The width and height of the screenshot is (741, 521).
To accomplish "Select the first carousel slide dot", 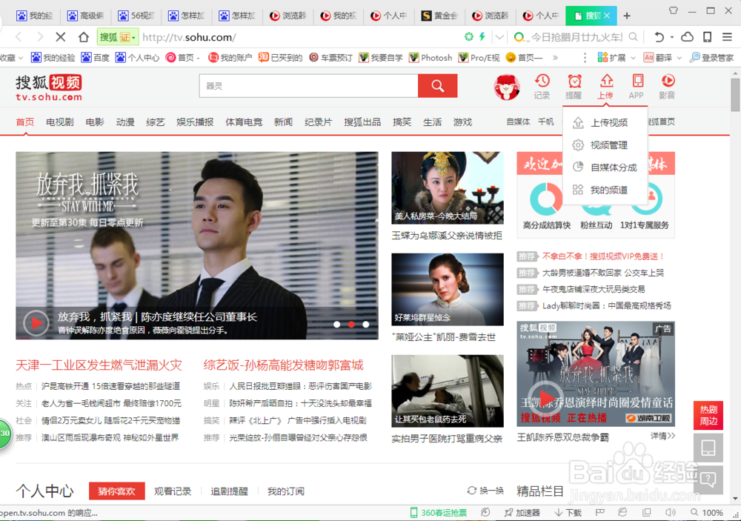I will click(337, 325).
